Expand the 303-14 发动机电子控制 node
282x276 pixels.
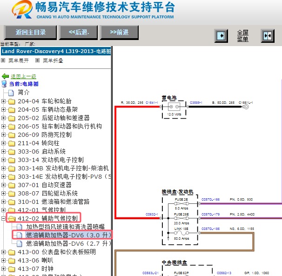3,160
